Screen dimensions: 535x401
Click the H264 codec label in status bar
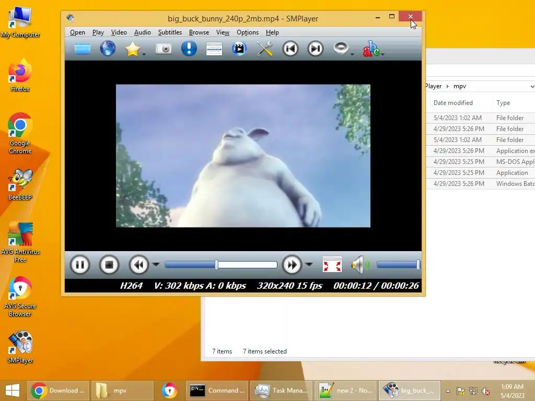click(x=131, y=286)
